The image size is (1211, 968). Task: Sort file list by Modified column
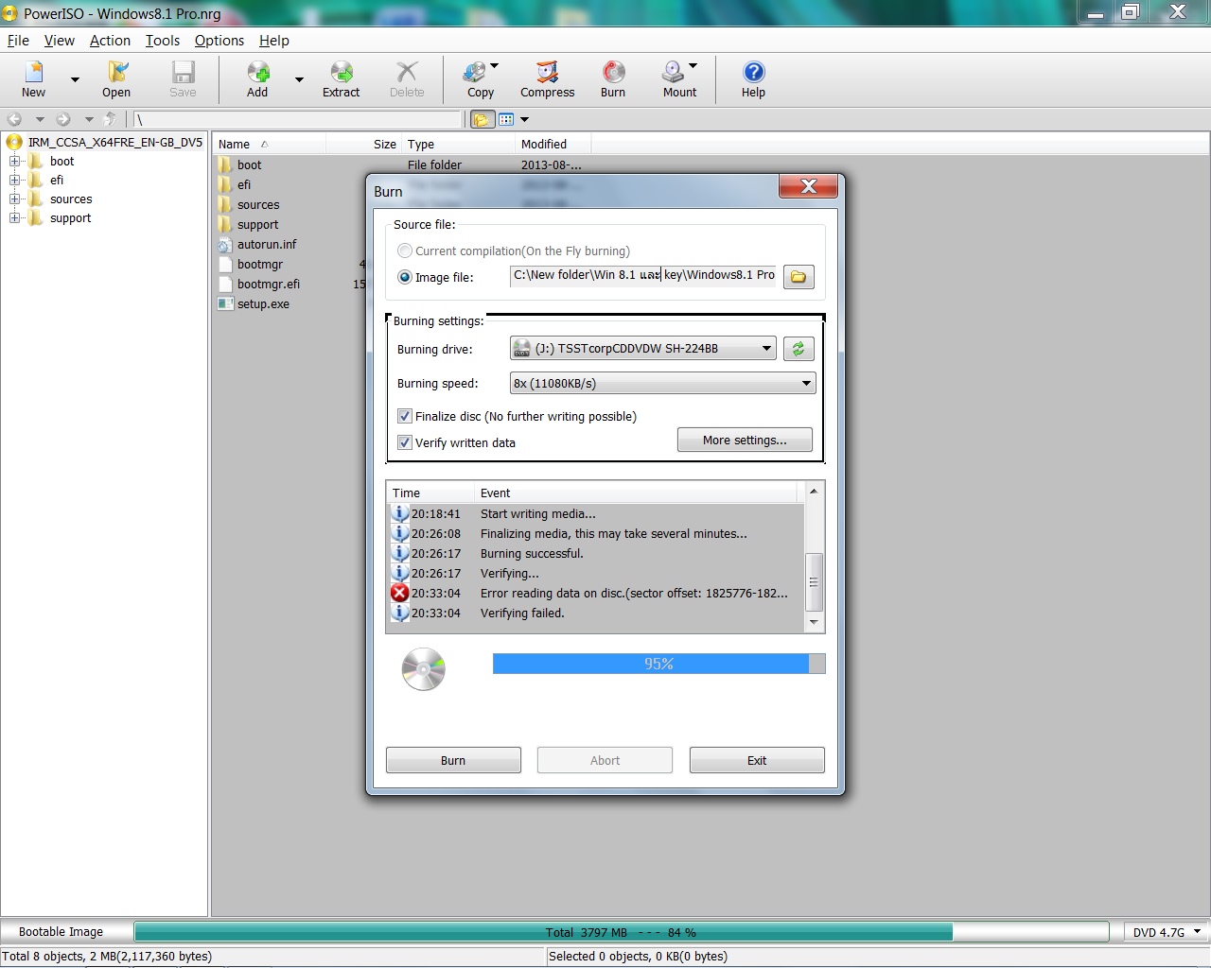(x=553, y=144)
